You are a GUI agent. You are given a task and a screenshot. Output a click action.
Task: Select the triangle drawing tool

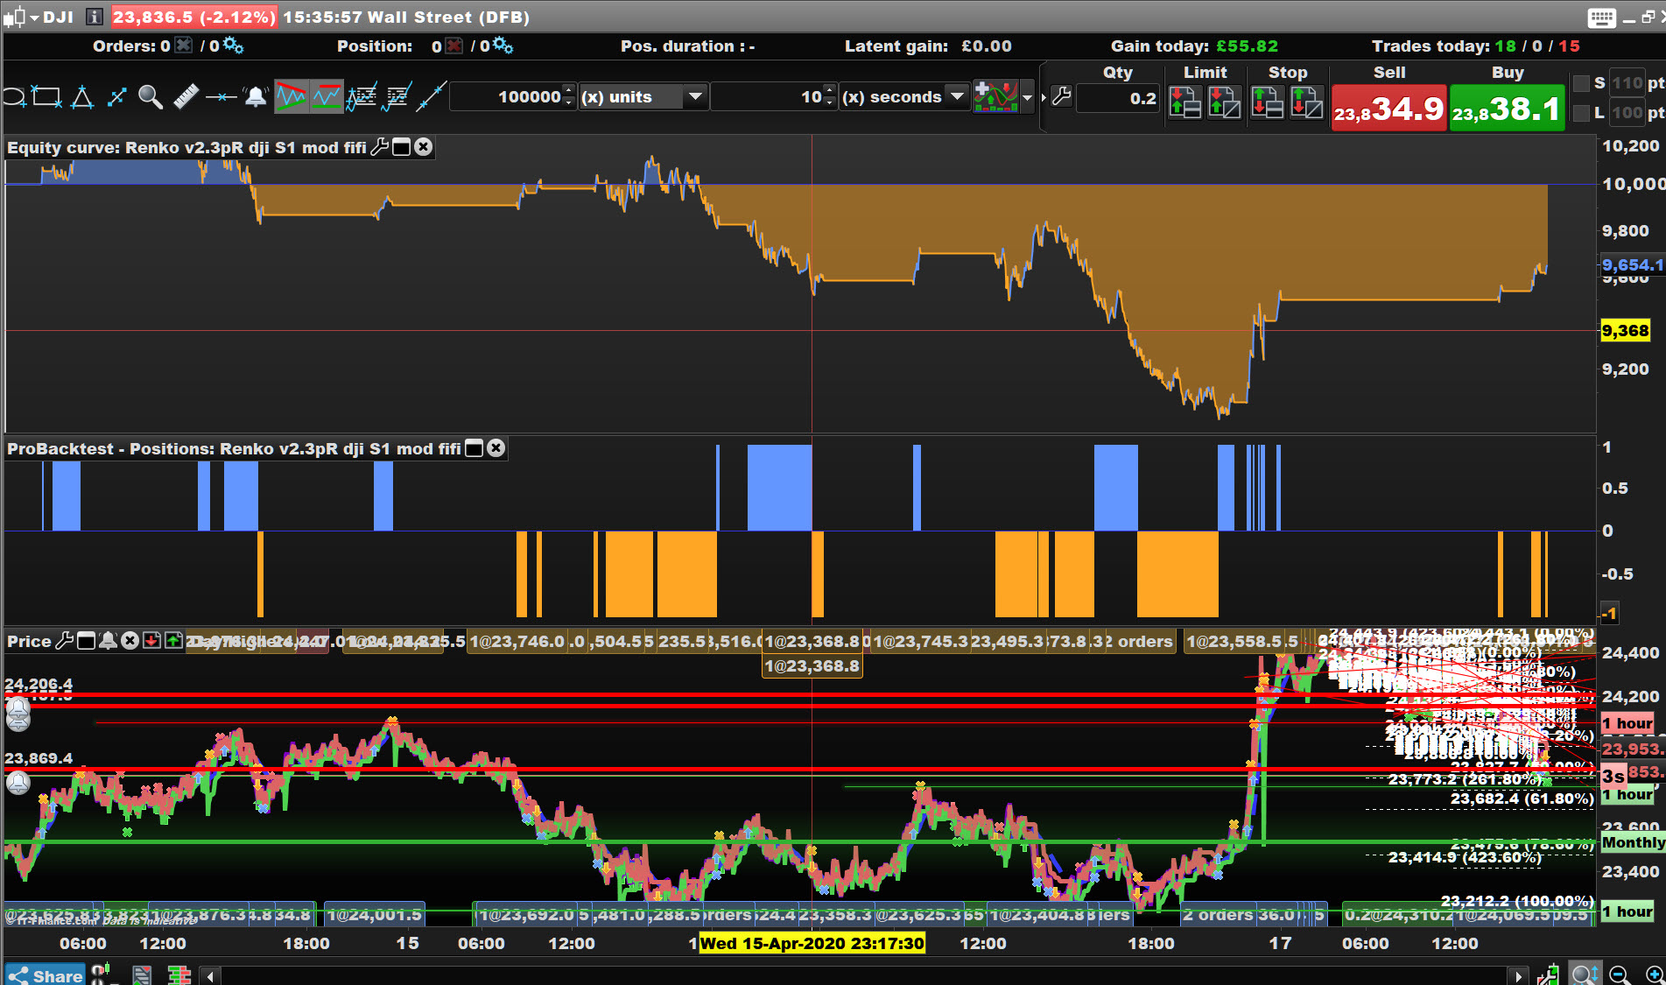click(82, 96)
